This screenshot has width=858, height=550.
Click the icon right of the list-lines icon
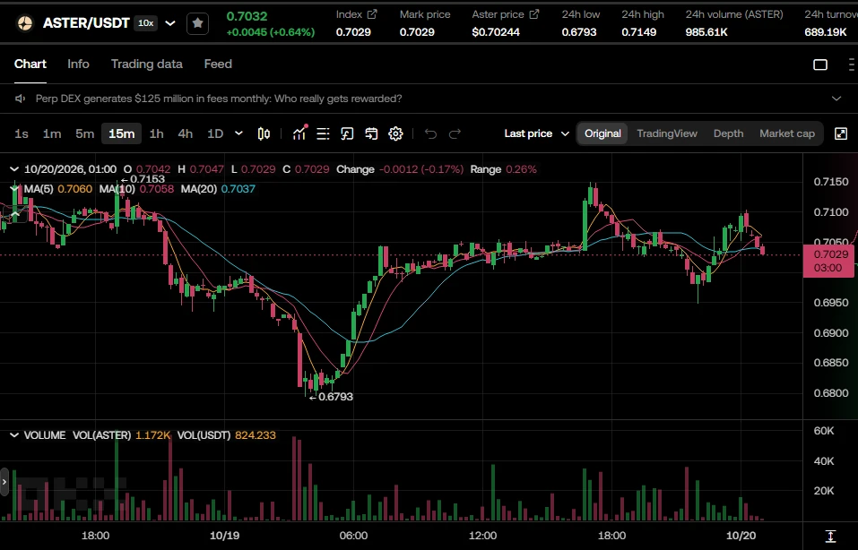(x=347, y=133)
